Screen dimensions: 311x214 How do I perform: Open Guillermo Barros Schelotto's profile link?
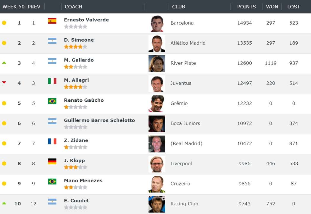(99, 120)
